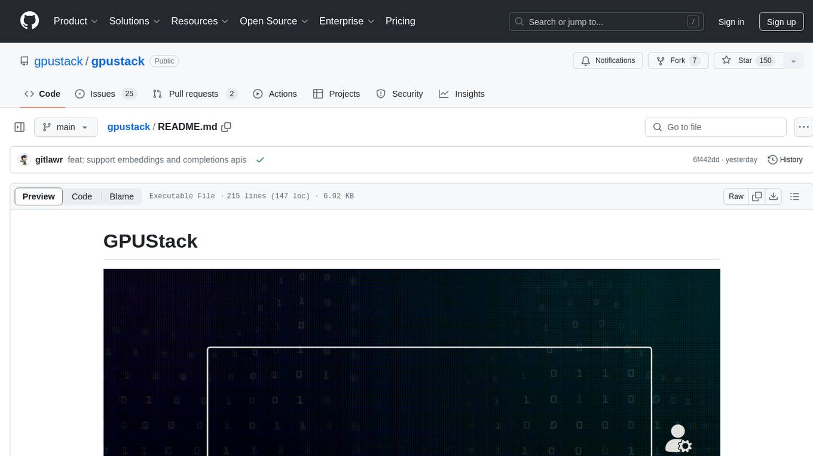Star the gpustack repository
Screen dimensions: 813x456
pyautogui.click(x=748, y=60)
